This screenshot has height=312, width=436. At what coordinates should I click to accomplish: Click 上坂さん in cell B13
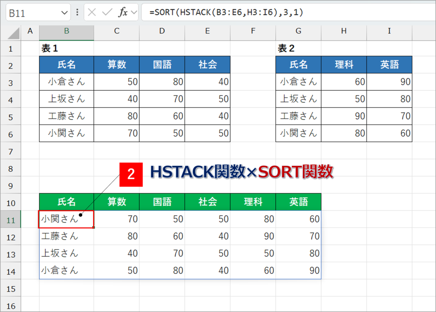pos(66,254)
